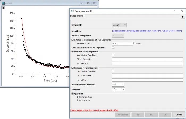Select layer 1 icon in Graph1 window
186x119 pixels.
[3, 8]
